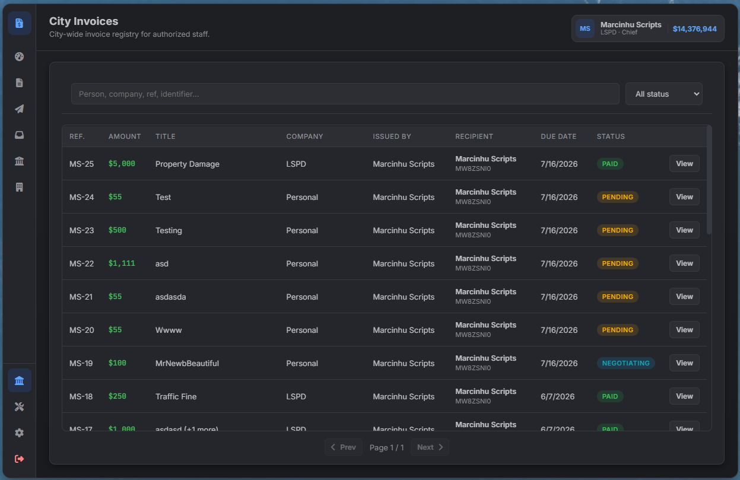
Task: Click the MS-21 reference cell
Action: click(81, 297)
